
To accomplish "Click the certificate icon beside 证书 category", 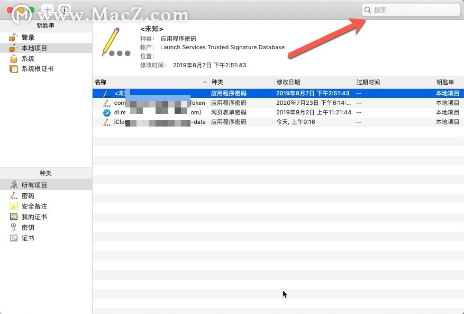I will click(14, 238).
